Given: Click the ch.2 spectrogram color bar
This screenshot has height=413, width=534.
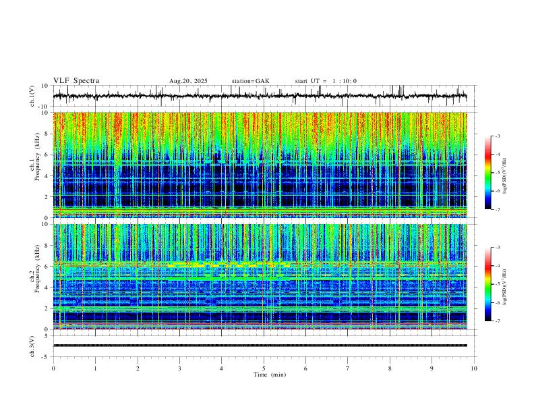Looking at the screenshot, I should click(x=488, y=284).
